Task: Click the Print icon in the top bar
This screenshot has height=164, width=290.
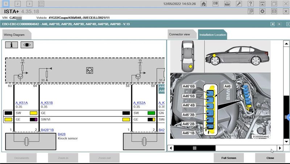Action: tap(227, 4)
